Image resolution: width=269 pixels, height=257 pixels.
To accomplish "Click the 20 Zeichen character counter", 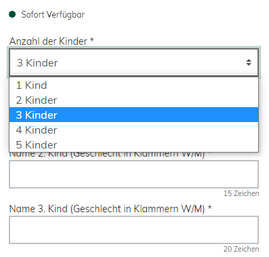I will pos(241,249).
